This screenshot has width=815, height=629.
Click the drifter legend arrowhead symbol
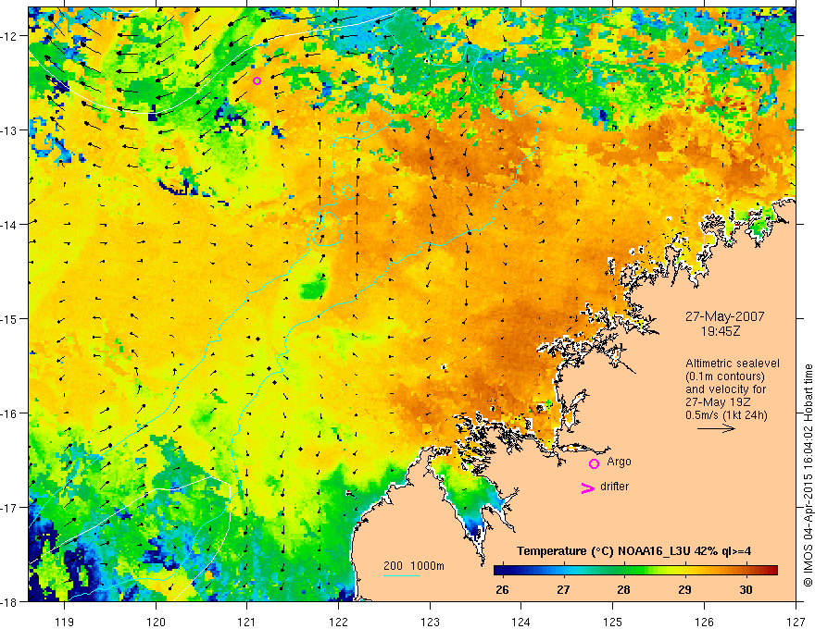(x=587, y=487)
